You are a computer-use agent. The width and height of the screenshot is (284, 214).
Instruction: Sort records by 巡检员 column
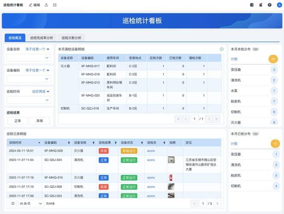click(x=164, y=143)
